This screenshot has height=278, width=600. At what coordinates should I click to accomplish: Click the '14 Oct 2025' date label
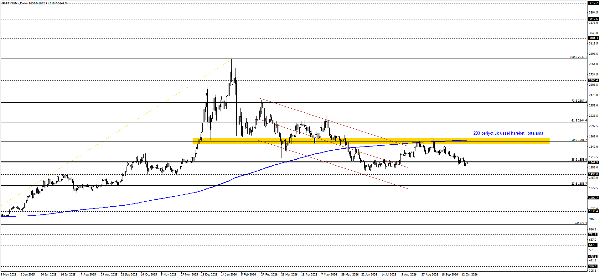[149, 275]
